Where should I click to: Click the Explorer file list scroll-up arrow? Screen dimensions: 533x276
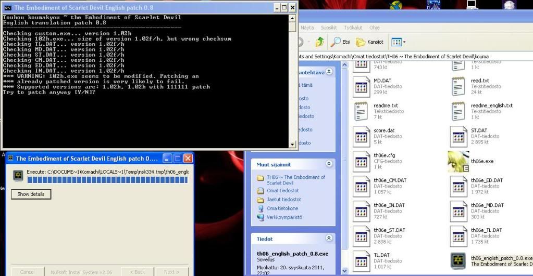click(x=344, y=65)
